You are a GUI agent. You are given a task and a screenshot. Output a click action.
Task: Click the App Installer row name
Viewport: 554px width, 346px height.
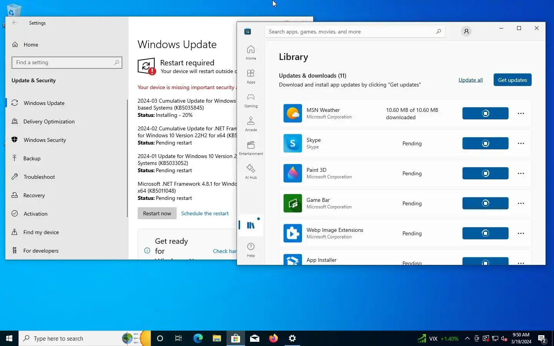321,260
